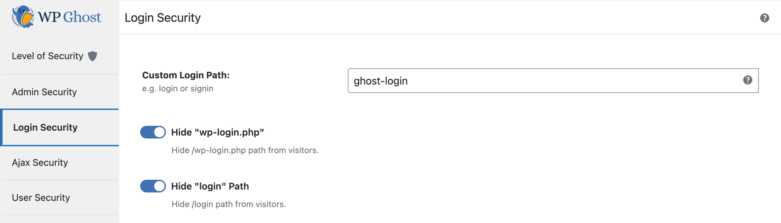Click the /login path description text
The image size is (781, 223).
click(228, 204)
